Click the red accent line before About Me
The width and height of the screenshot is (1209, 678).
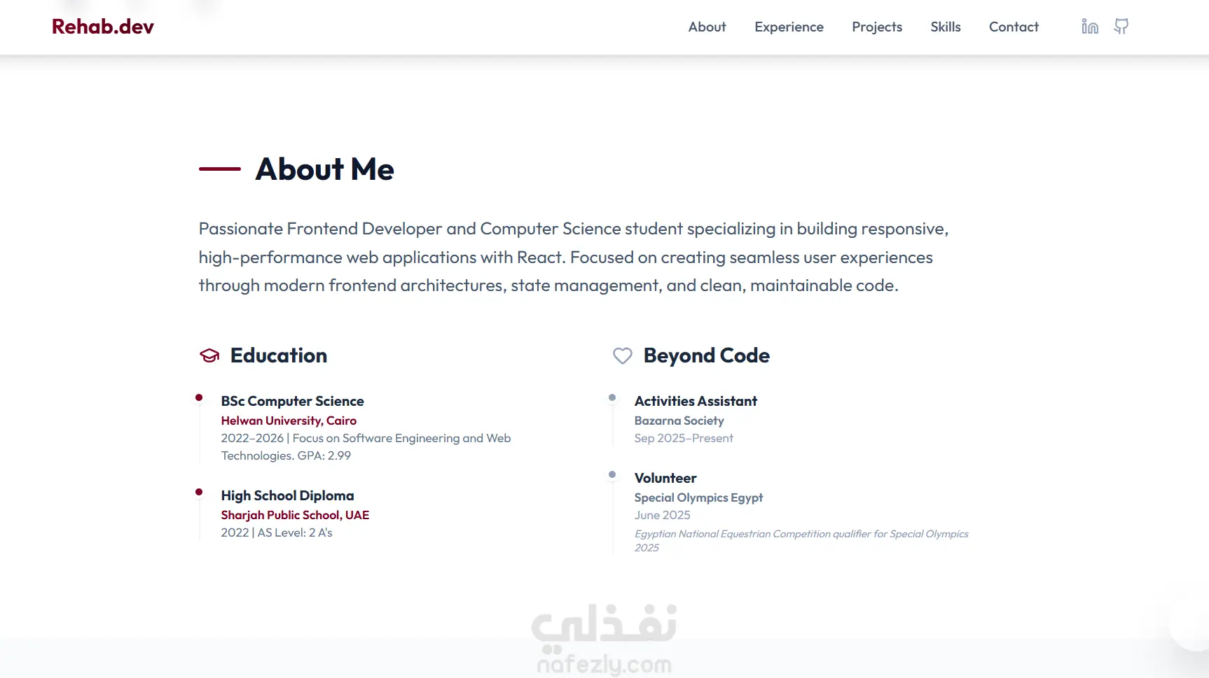click(x=220, y=169)
